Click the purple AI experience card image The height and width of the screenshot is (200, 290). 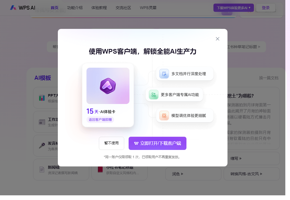(108, 86)
